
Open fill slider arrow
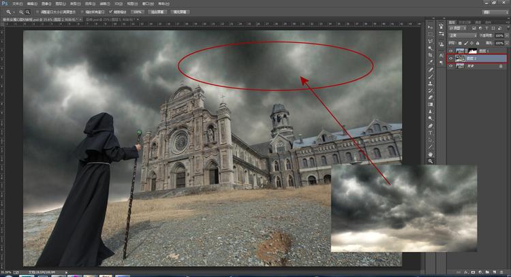[506, 43]
